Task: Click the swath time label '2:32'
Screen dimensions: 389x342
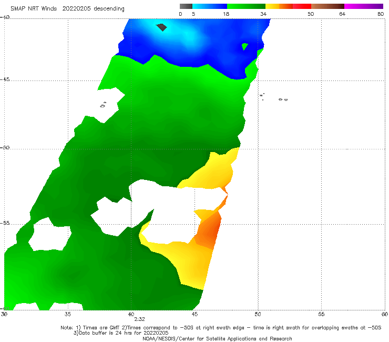Action: coord(139,319)
